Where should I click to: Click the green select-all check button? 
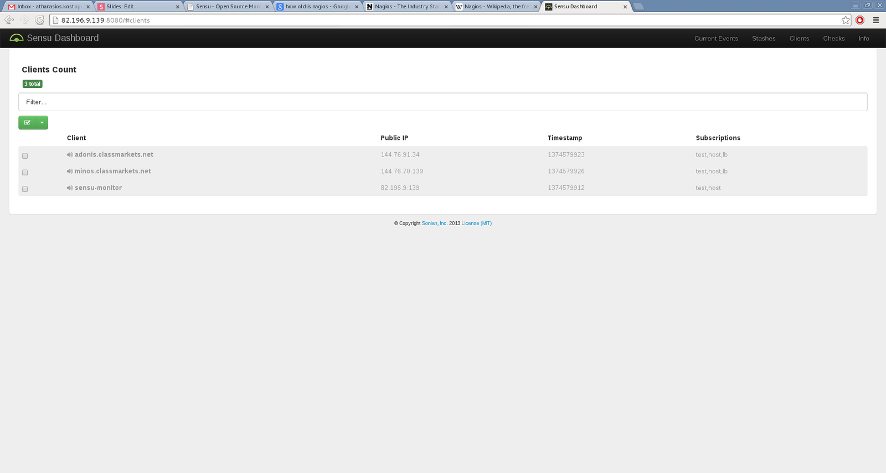(x=27, y=123)
